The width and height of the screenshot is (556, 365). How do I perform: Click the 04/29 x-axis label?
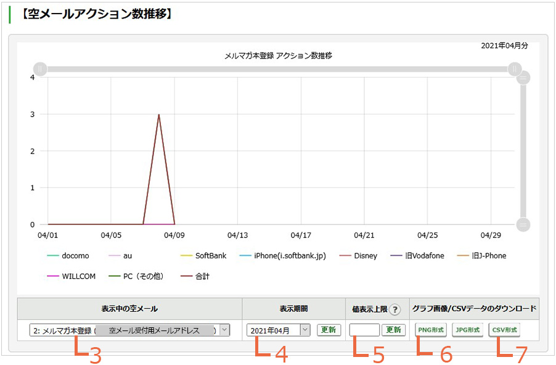pyautogui.click(x=491, y=235)
